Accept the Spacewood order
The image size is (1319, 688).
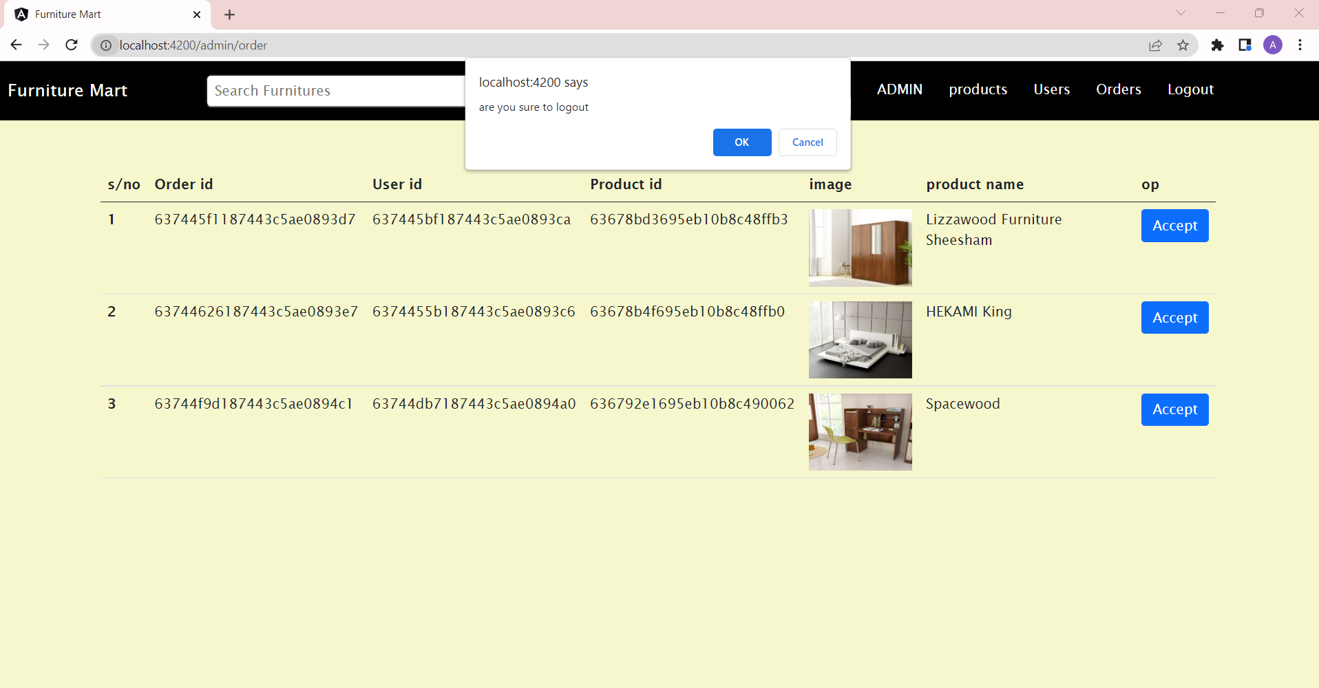click(1174, 409)
